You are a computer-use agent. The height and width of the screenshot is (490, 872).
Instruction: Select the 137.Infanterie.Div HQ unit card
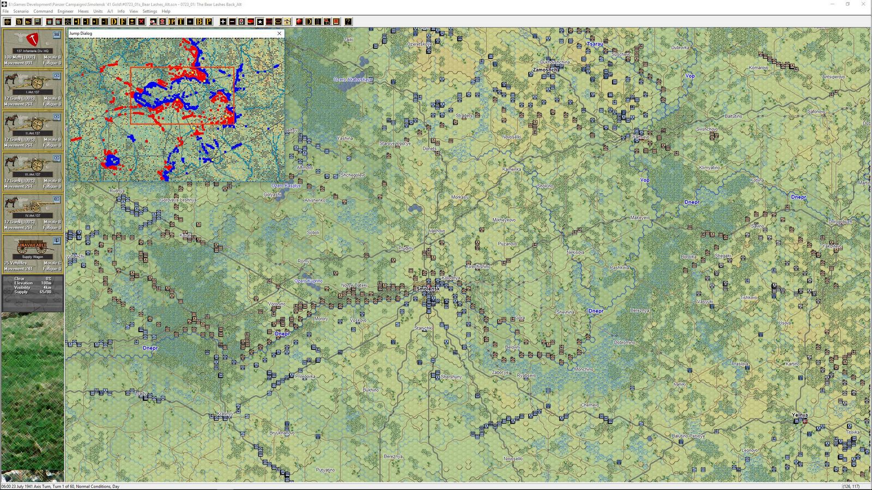(33, 48)
